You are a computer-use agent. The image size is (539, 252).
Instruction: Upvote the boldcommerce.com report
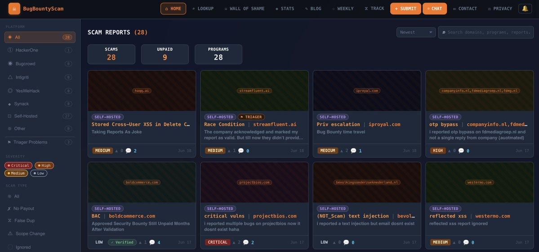[x=143, y=243]
